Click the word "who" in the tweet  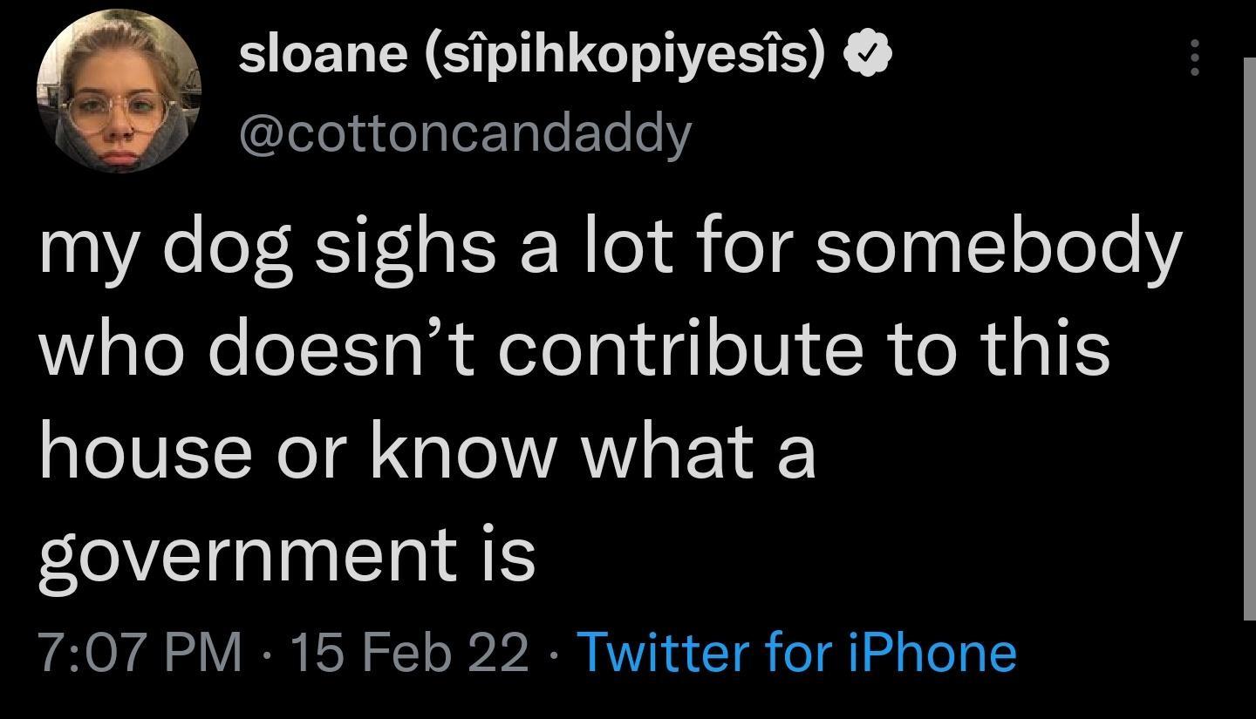110,349
